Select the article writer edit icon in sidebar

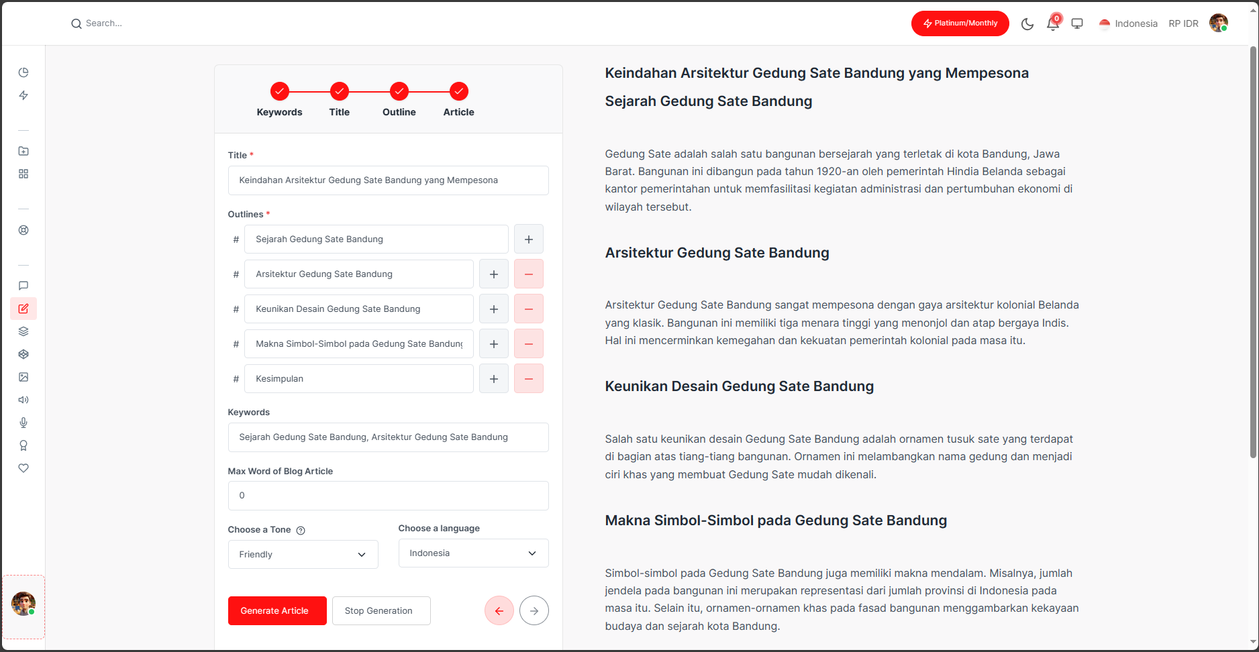23,309
